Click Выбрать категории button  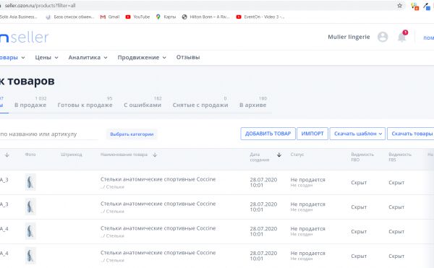point(132,134)
